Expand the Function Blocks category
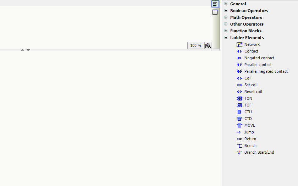 point(226,31)
